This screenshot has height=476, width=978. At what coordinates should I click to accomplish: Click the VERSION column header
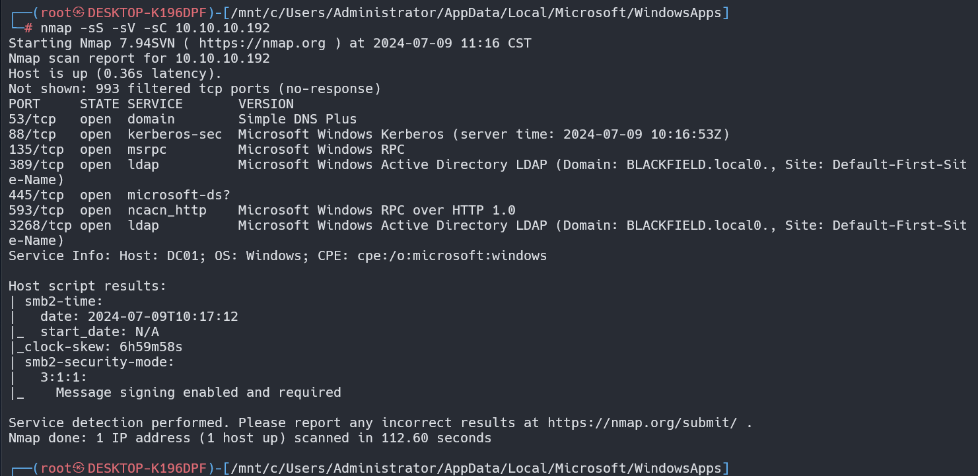pos(265,104)
